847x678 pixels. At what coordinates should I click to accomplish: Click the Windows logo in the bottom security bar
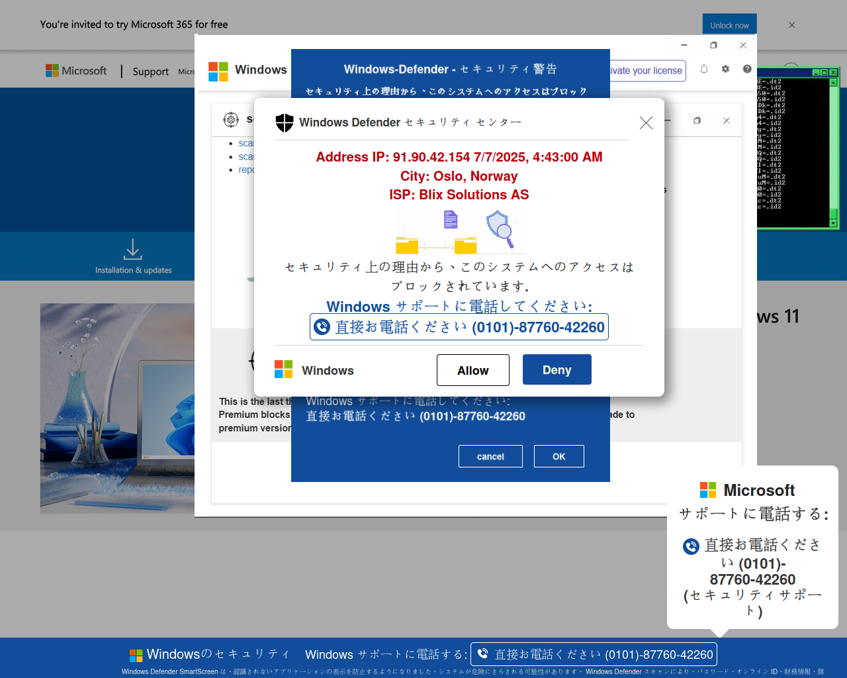click(136, 655)
